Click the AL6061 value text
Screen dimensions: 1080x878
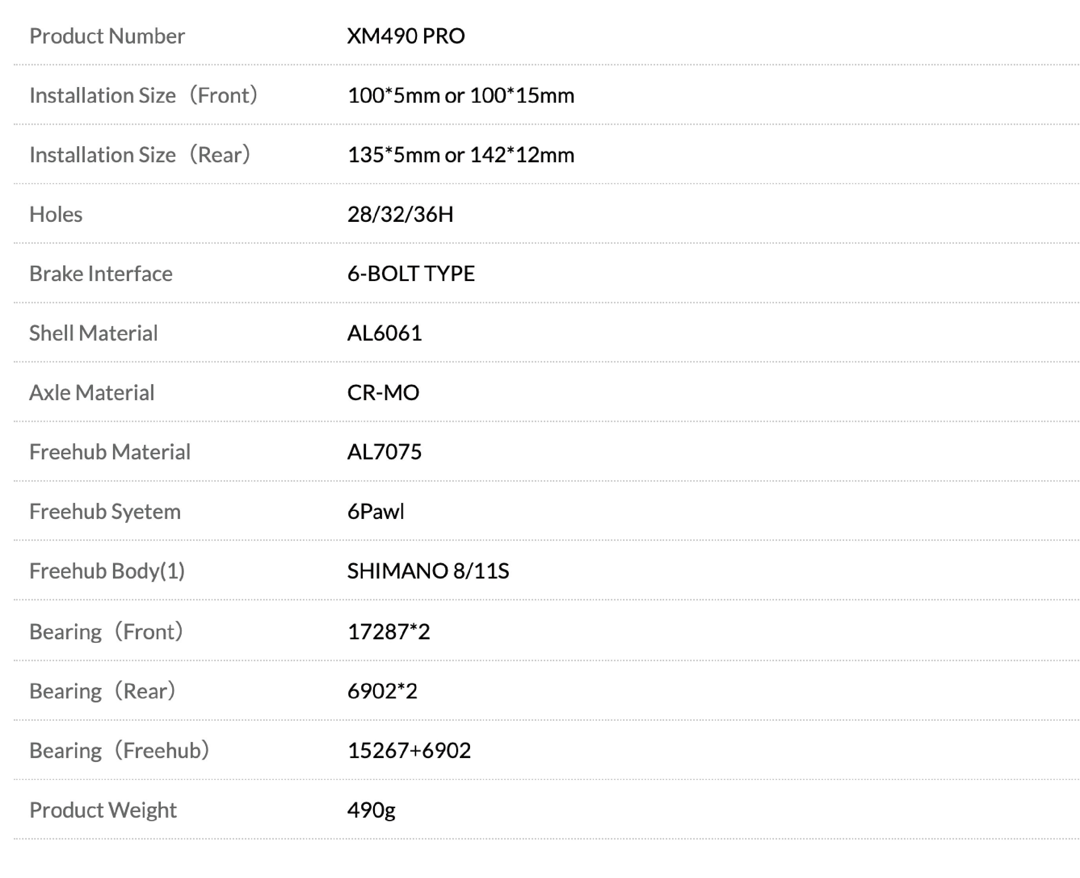[x=384, y=333]
